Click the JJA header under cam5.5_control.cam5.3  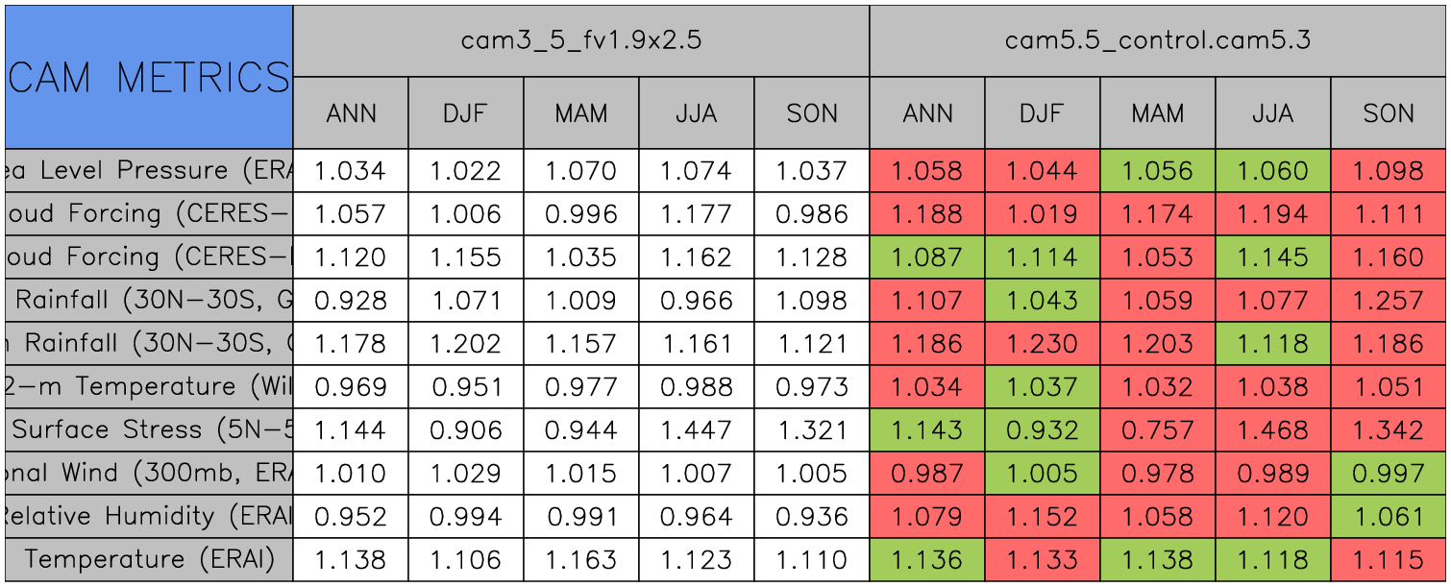coord(1272,113)
